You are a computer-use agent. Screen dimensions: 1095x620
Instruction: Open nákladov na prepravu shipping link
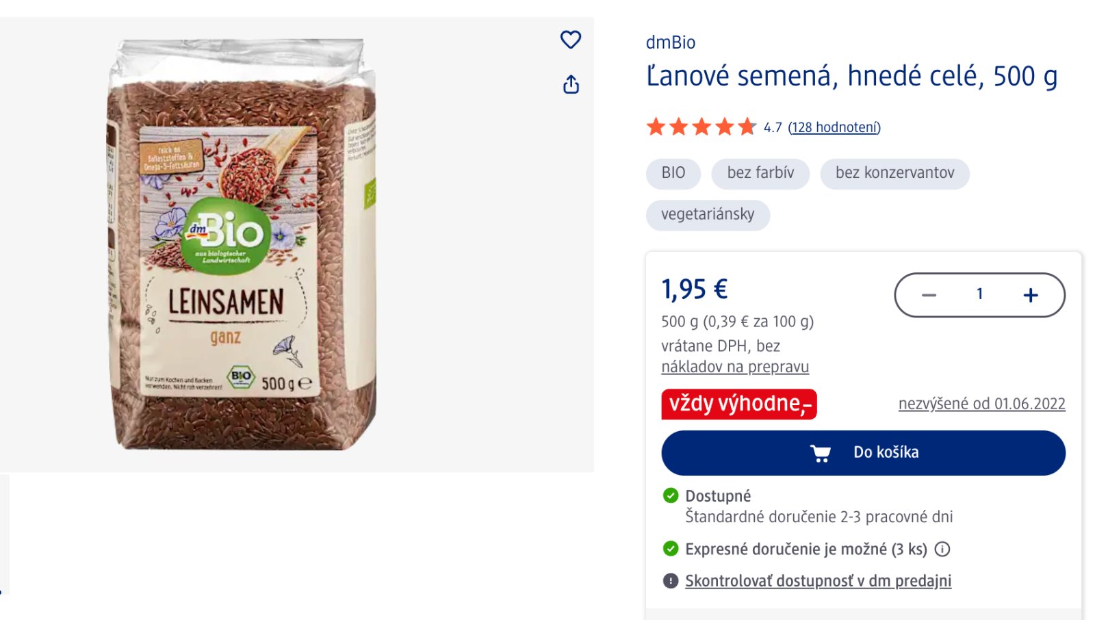[735, 367]
